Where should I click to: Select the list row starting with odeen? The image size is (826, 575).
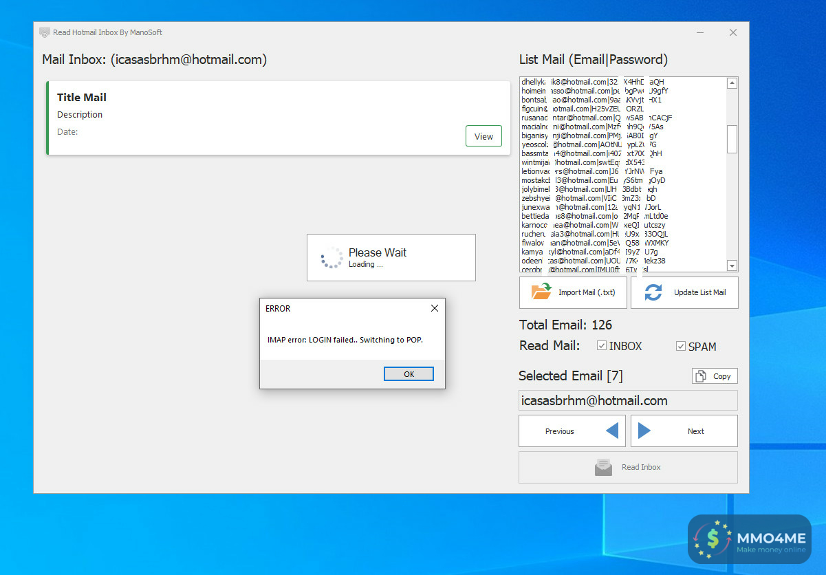[623, 261]
